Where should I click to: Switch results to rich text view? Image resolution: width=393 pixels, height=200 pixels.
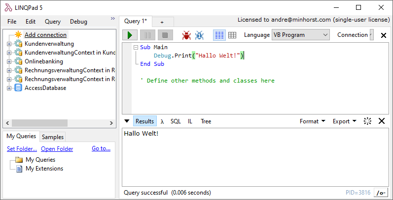pos(219,35)
